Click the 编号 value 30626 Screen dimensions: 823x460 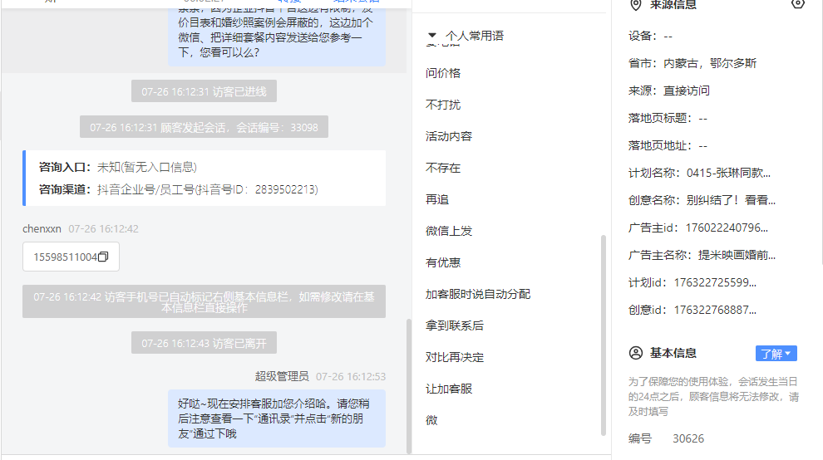click(688, 438)
